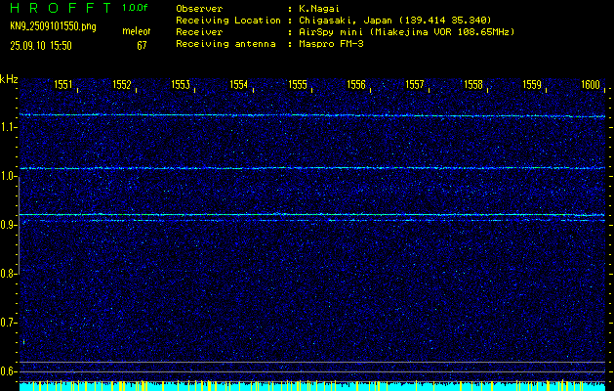This screenshot has height=391, width=614.
Task: Click the 'Receiving antenna' label
Action: point(225,44)
